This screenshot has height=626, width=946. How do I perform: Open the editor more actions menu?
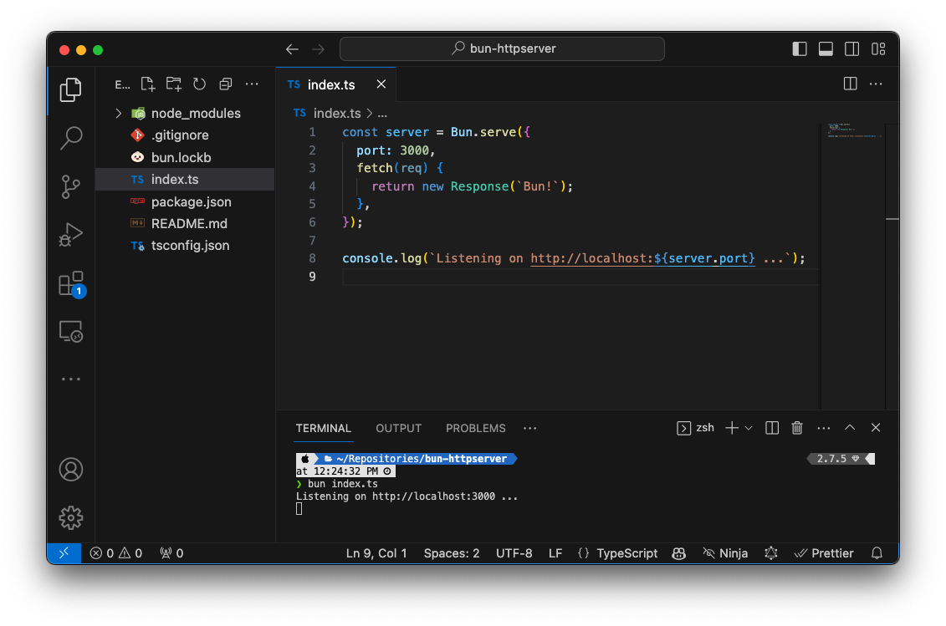[876, 84]
